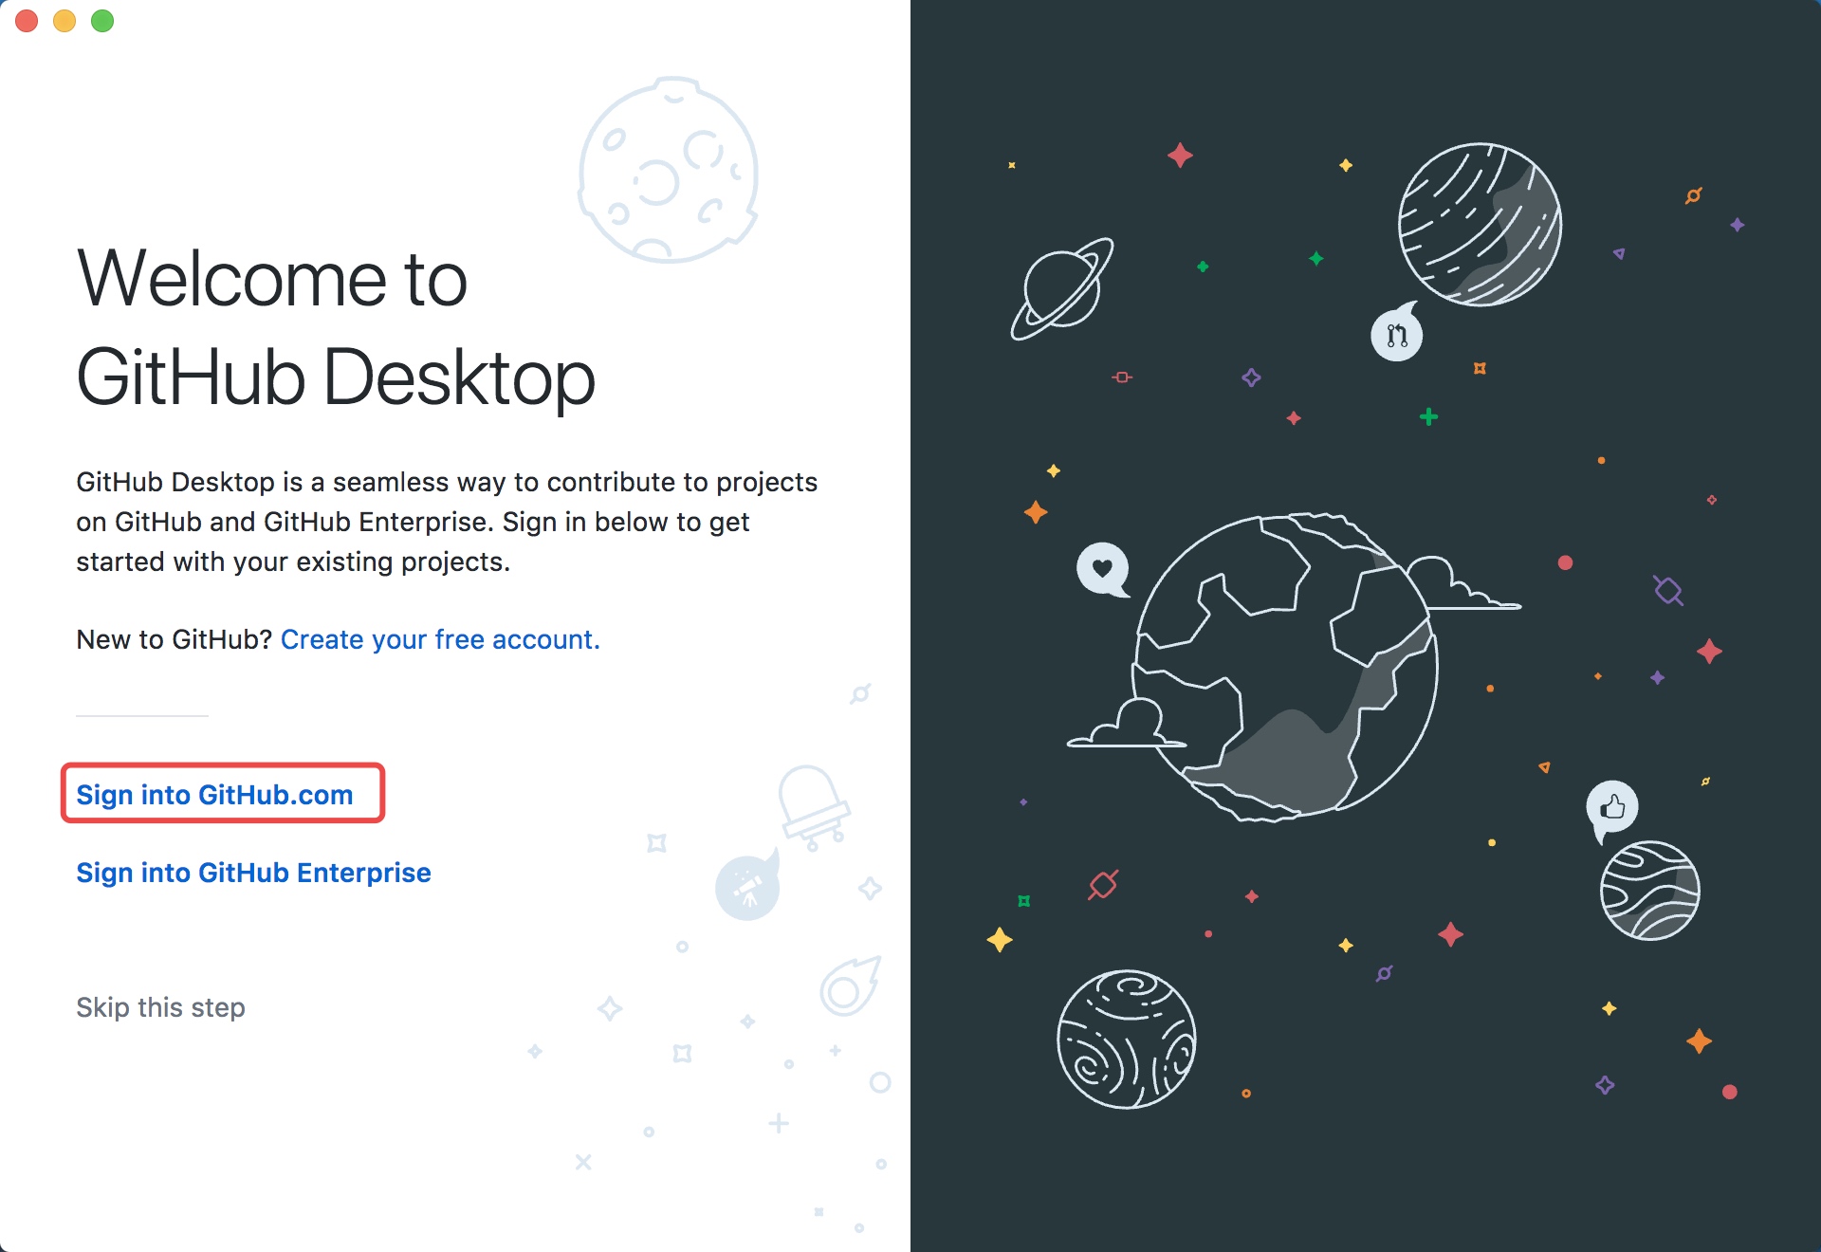Click the red close window button
This screenshot has height=1252, width=1821.
[x=27, y=21]
